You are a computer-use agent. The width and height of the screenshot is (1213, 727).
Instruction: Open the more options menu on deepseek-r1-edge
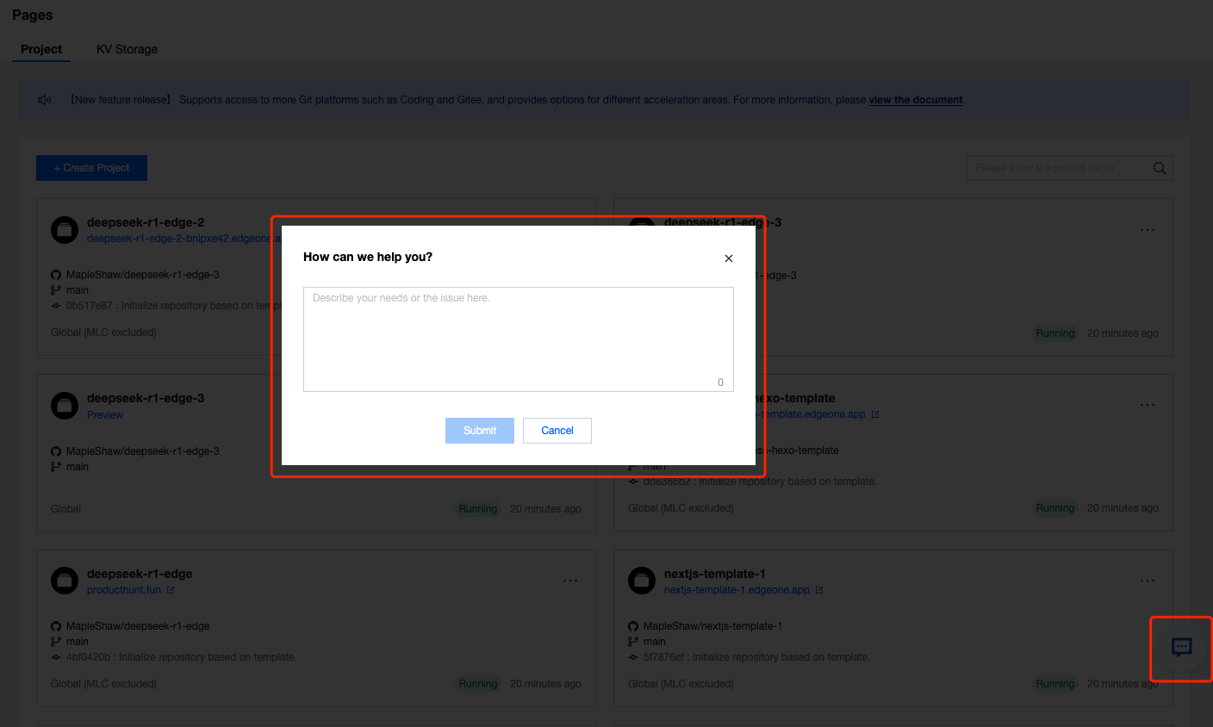coord(570,580)
